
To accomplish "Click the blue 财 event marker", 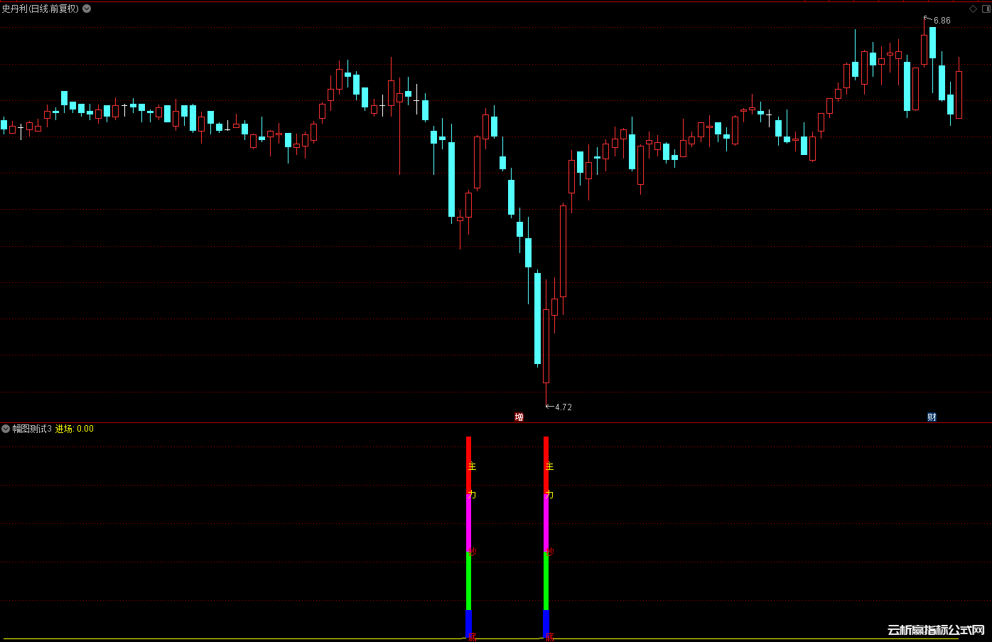I will (x=932, y=417).
